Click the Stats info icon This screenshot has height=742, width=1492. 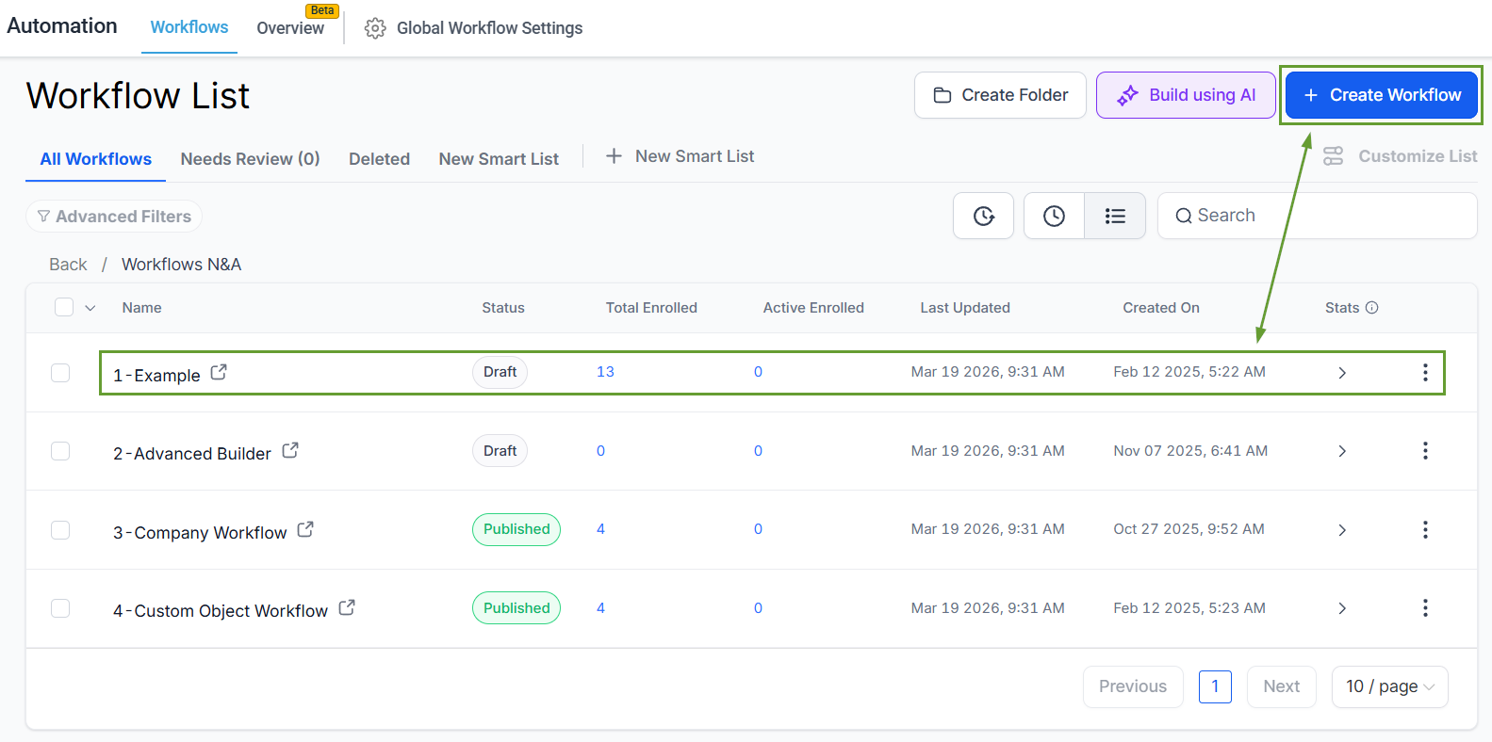(x=1372, y=308)
